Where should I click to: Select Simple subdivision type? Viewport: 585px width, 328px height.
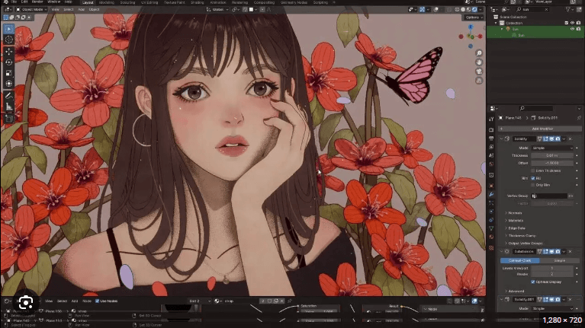(x=559, y=260)
